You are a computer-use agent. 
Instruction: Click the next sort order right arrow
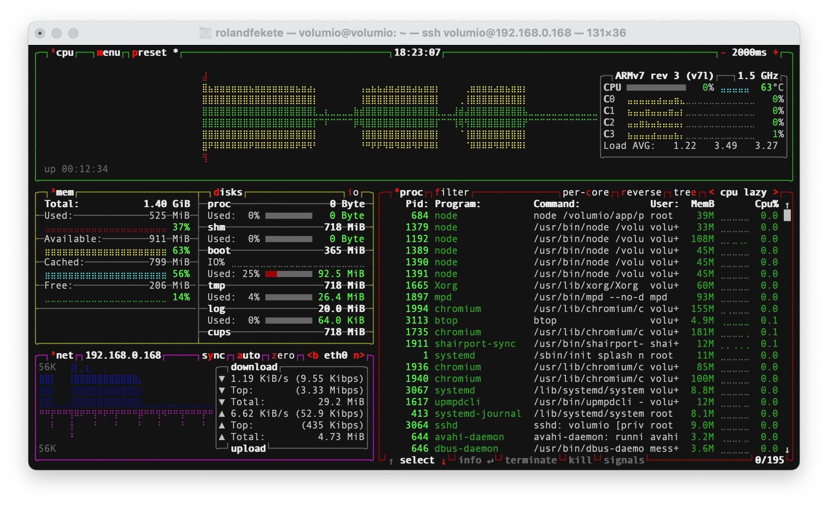point(776,192)
